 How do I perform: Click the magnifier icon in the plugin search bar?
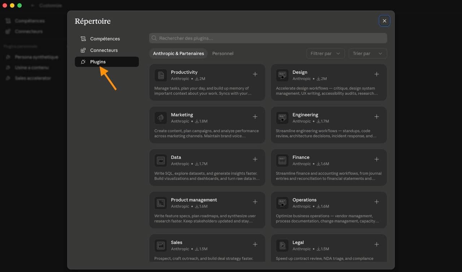tap(154, 38)
